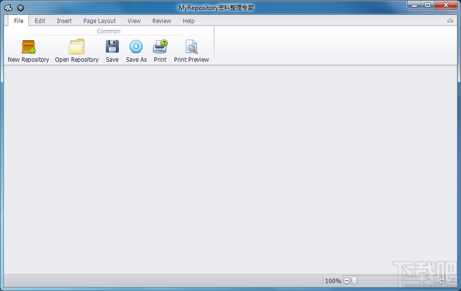Click the 100% zoom level text
The height and width of the screenshot is (291, 461).
click(333, 281)
